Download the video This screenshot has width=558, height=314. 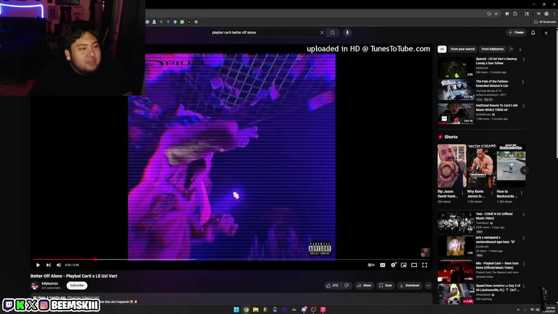click(x=409, y=285)
